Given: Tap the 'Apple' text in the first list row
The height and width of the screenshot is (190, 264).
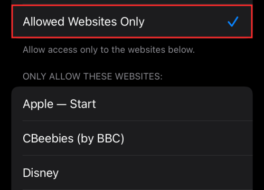Looking at the screenshot, I should pos(38,104).
